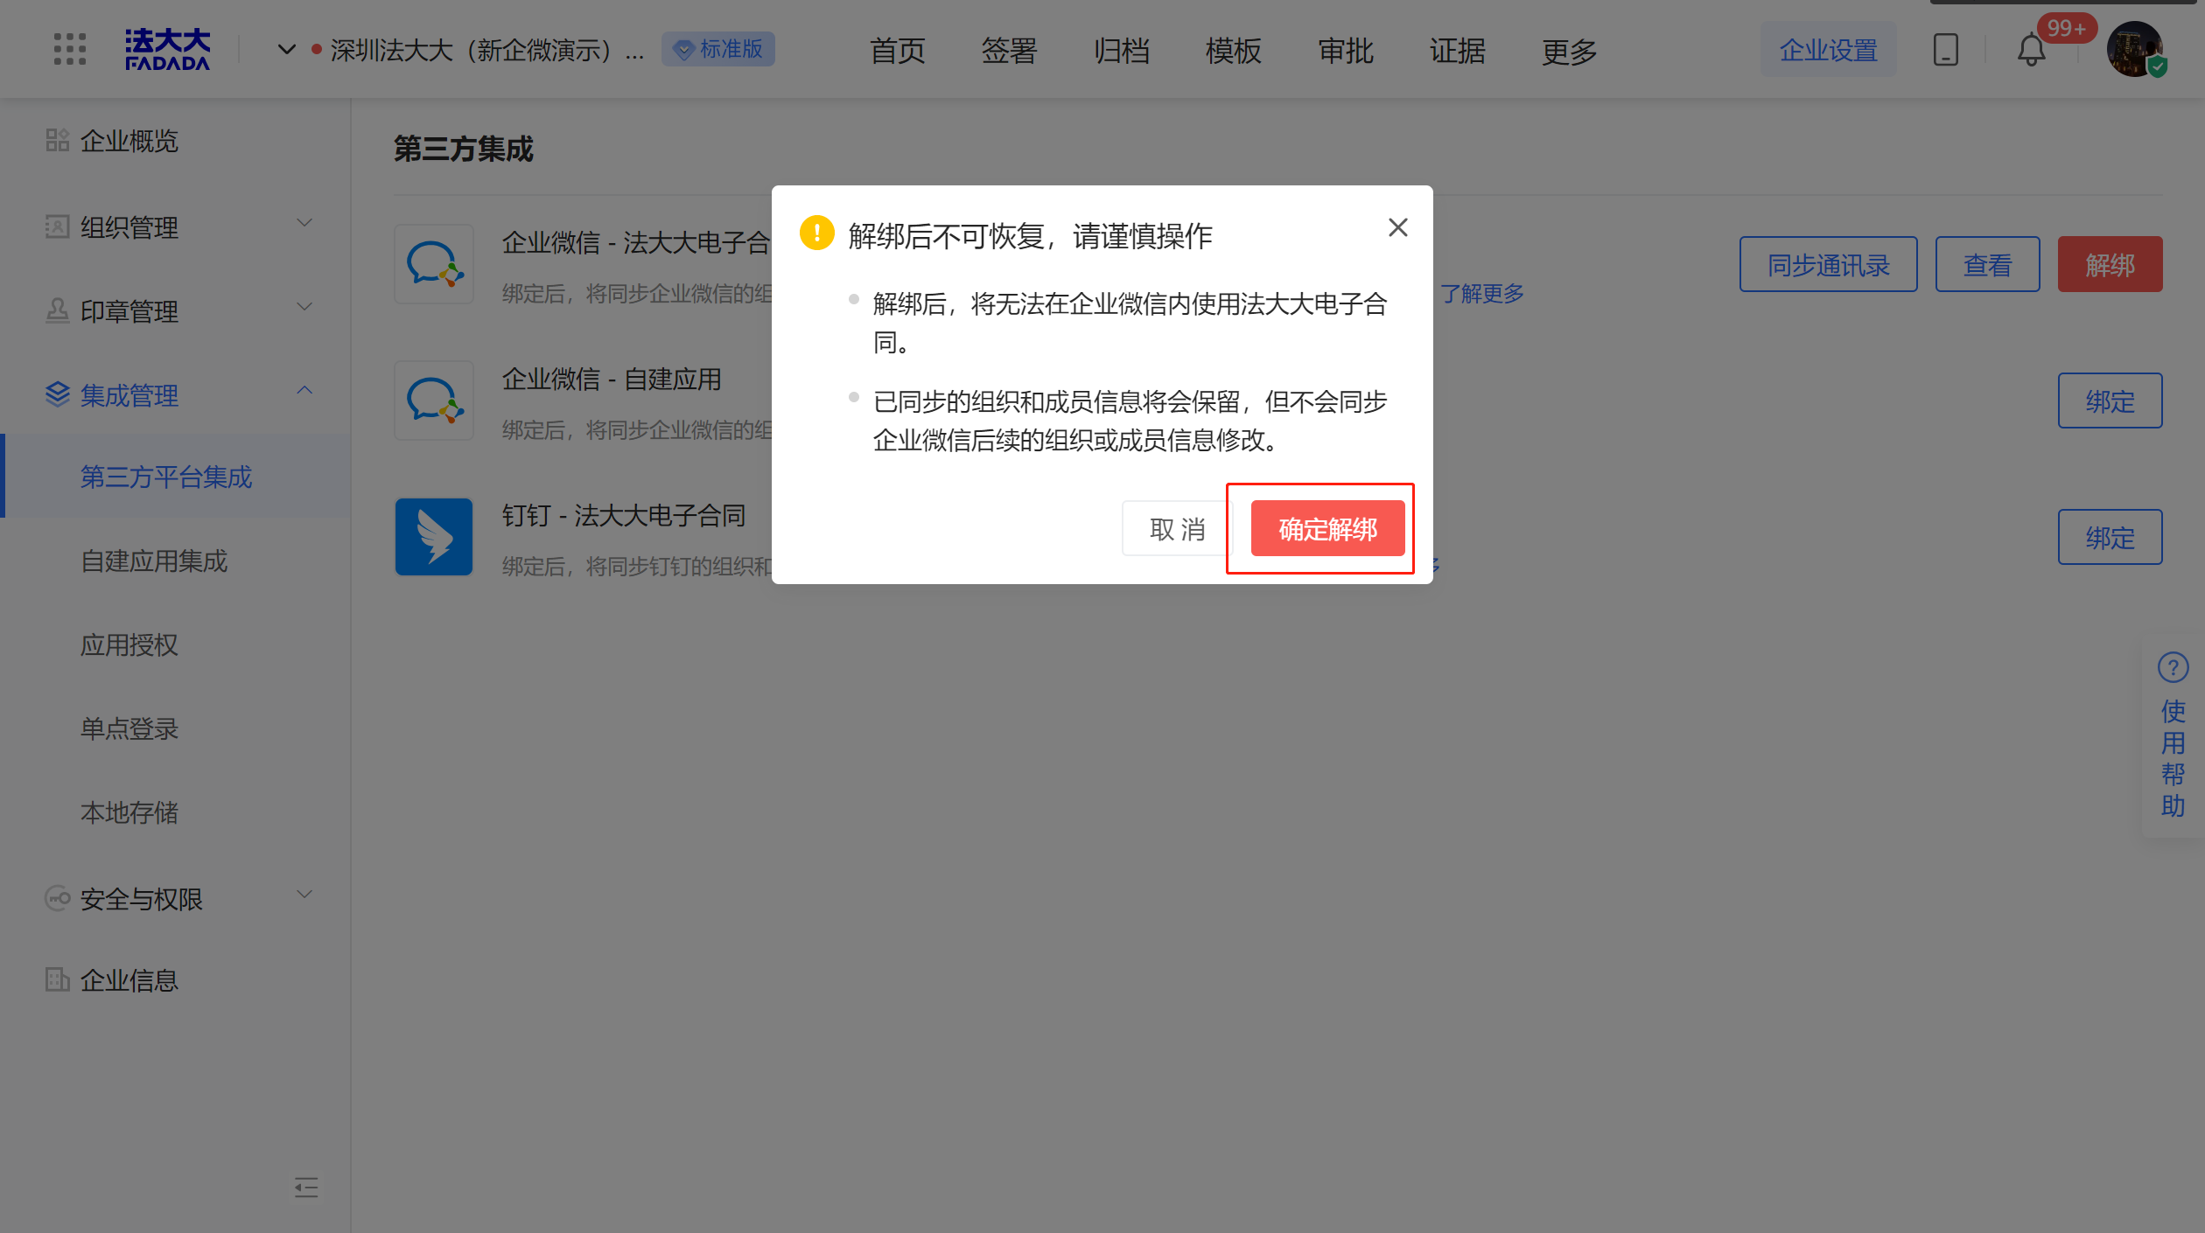Click the yellow warning icon in dialog
This screenshot has width=2205, height=1233.
(817, 233)
